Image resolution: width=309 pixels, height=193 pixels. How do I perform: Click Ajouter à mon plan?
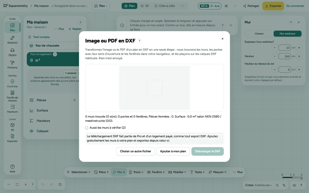[x=173, y=151]
